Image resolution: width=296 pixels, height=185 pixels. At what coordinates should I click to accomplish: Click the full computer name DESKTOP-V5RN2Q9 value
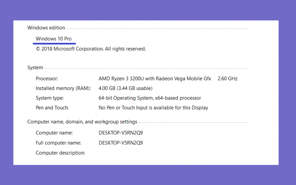point(121,143)
